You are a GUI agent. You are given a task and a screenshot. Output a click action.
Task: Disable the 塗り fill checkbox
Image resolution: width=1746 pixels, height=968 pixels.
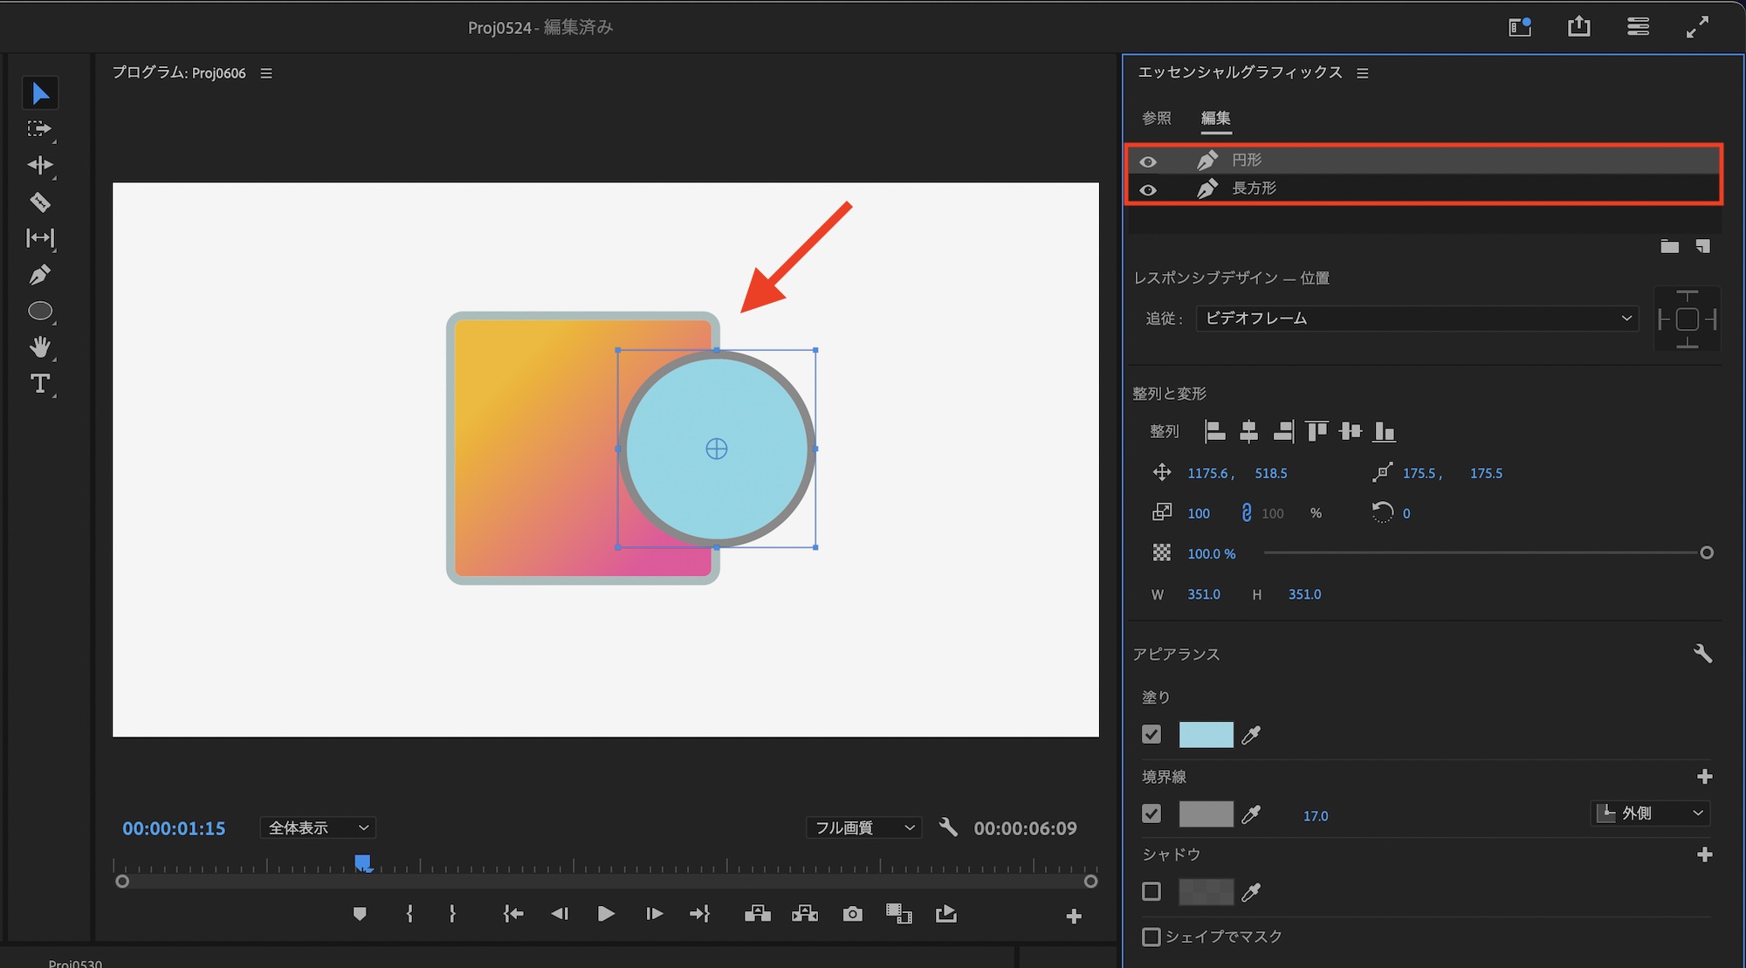pos(1151,735)
